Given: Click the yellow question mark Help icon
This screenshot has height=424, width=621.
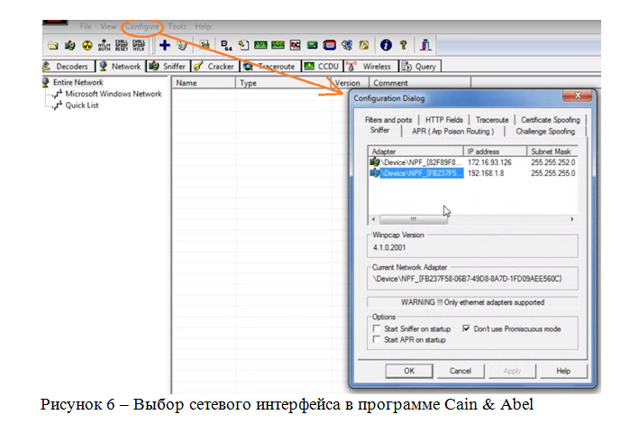Looking at the screenshot, I should click(403, 45).
